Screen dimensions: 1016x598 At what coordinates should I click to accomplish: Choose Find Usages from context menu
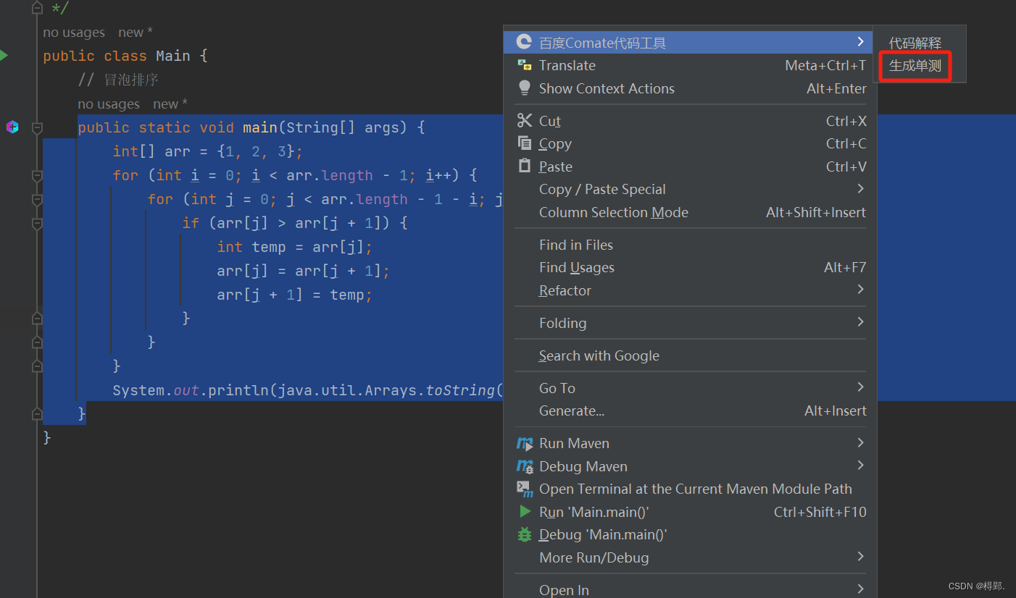tap(691, 267)
